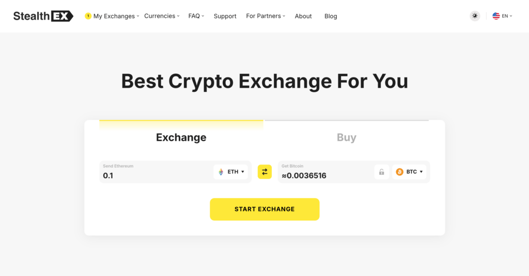This screenshot has height=276, width=529.
Task: Select the Exchange tab
Action: (181, 137)
